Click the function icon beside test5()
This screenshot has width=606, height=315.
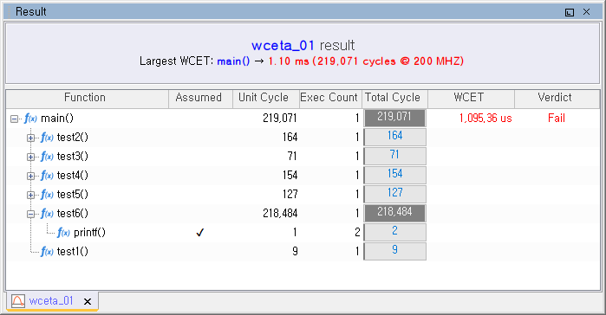point(47,195)
